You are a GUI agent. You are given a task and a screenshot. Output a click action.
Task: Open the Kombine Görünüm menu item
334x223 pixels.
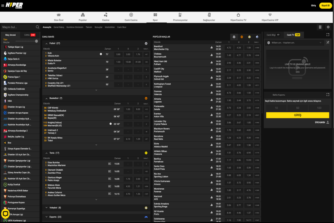point(75,27)
